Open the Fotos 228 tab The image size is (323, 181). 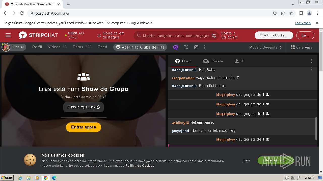coord(82,47)
